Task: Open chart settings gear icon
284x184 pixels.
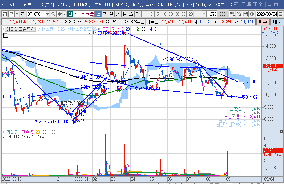Action: click(x=251, y=14)
